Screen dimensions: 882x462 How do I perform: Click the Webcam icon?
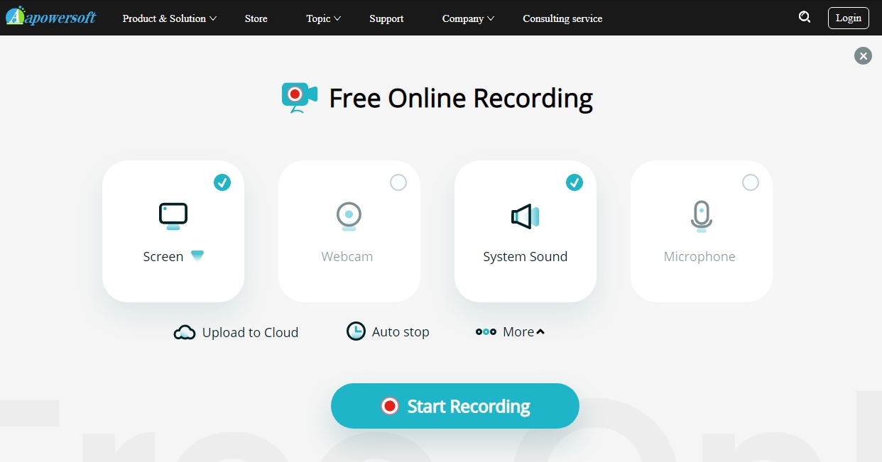tap(349, 214)
